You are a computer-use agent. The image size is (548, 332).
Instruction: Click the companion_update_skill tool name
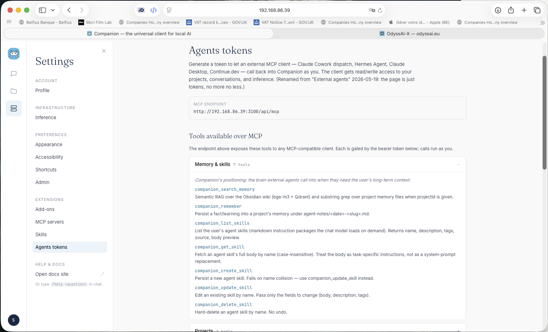(224, 288)
